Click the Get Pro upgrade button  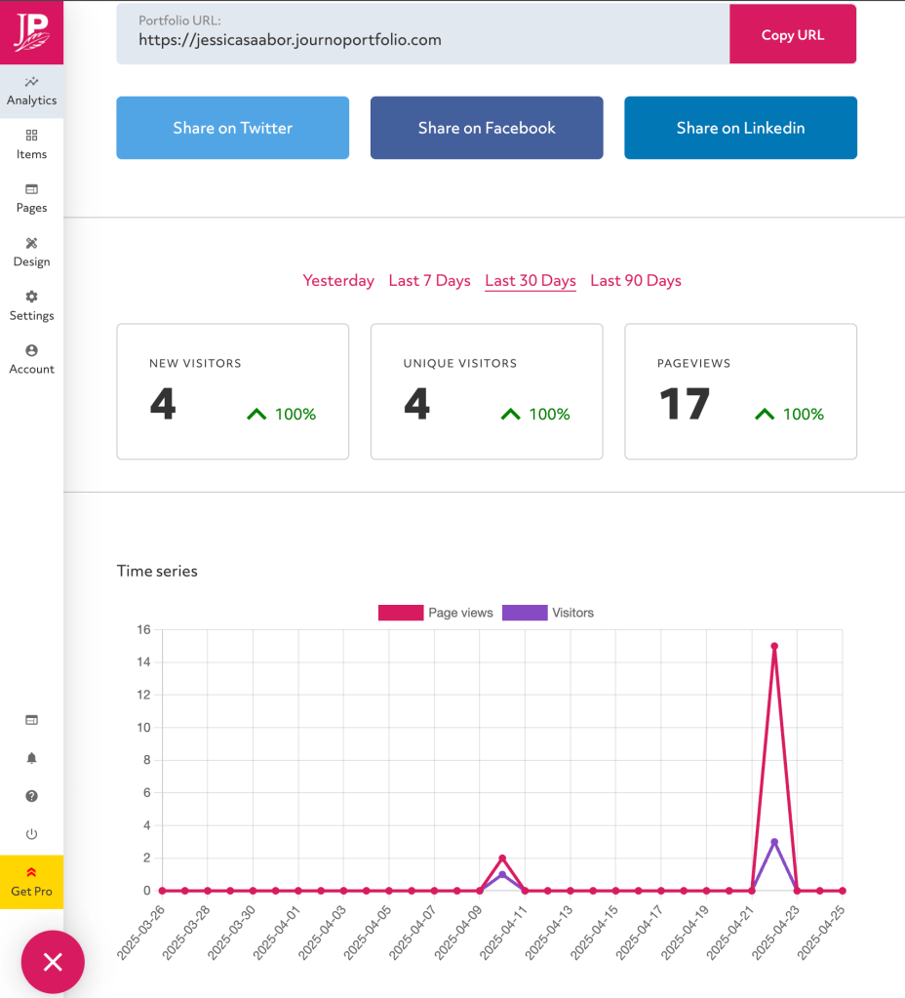[31, 882]
